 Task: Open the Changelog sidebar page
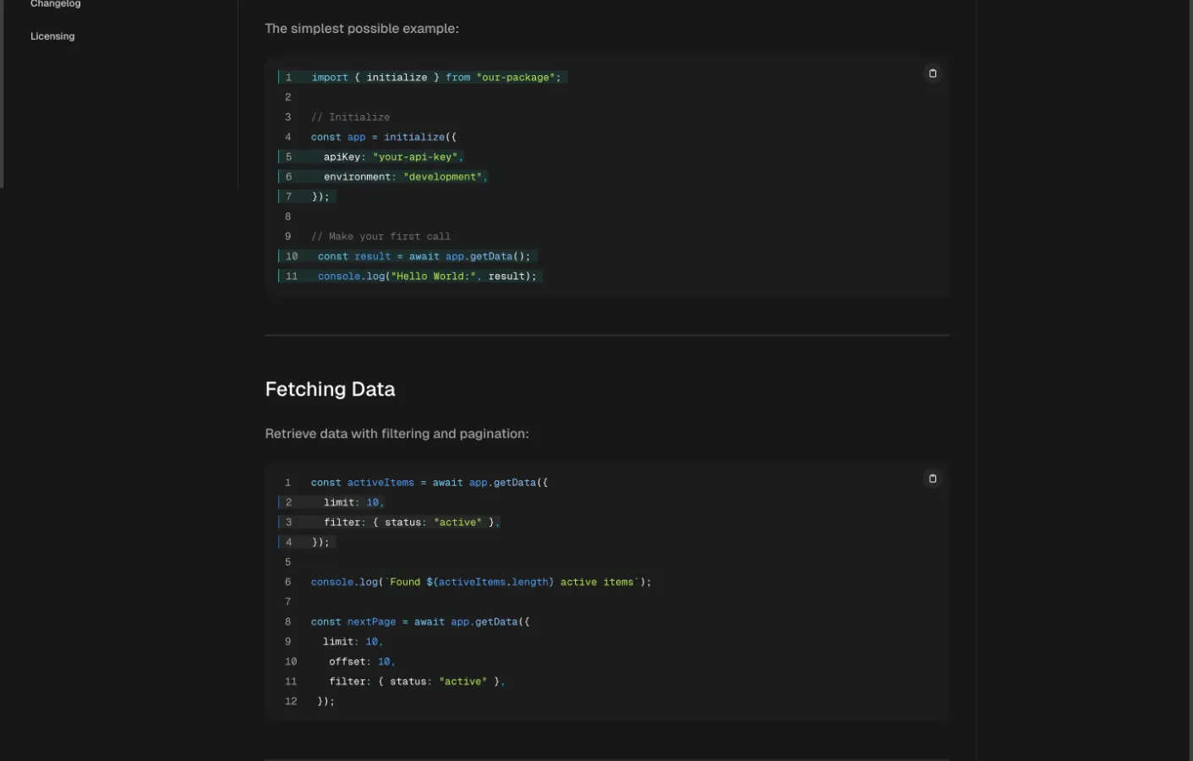pyautogui.click(x=56, y=4)
